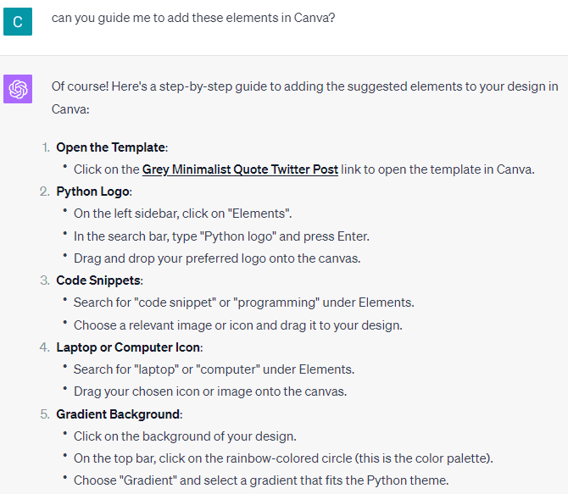The width and height of the screenshot is (568, 494).
Task: Click the purple ChatGPT logo icon
Action: (x=18, y=89)
